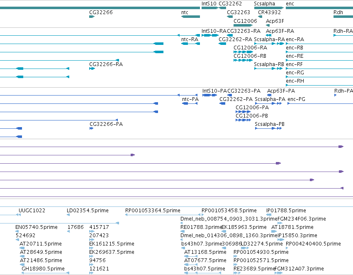Select the AT13168.5prime EST label

(x=205, y=253)
